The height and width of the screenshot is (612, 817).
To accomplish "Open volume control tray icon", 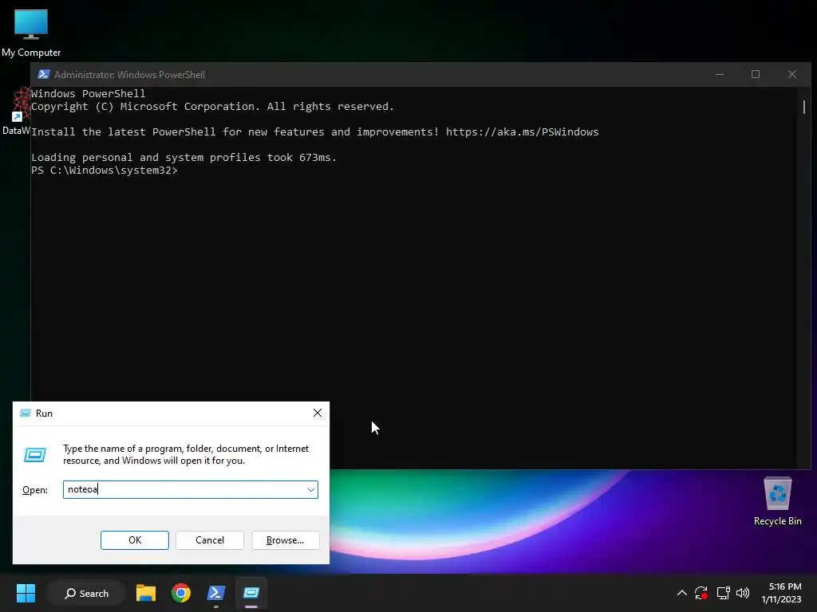I will point(743,593).
